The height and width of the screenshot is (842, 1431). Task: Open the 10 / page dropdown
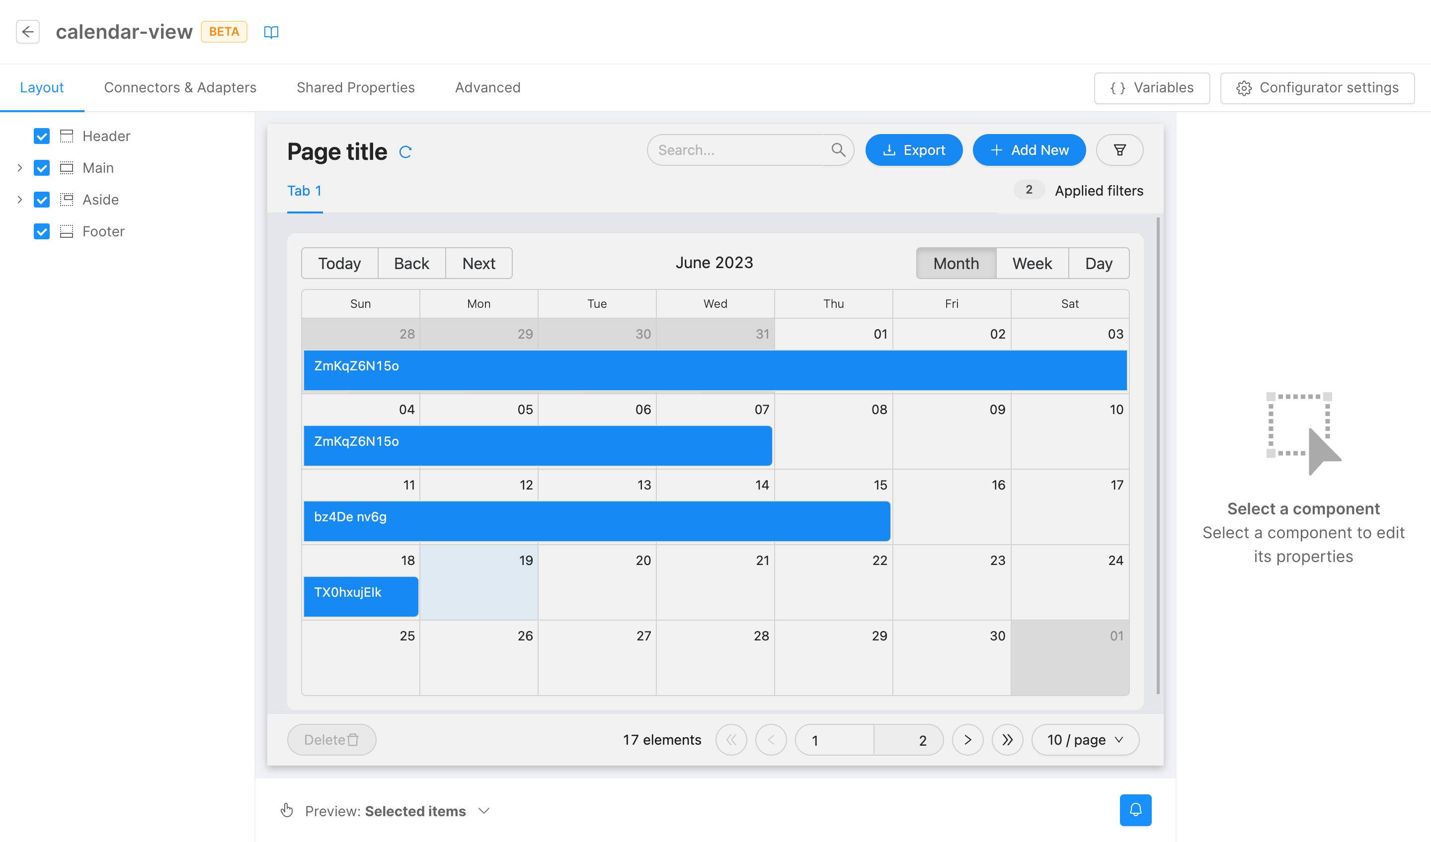(x=1085, y=739)
